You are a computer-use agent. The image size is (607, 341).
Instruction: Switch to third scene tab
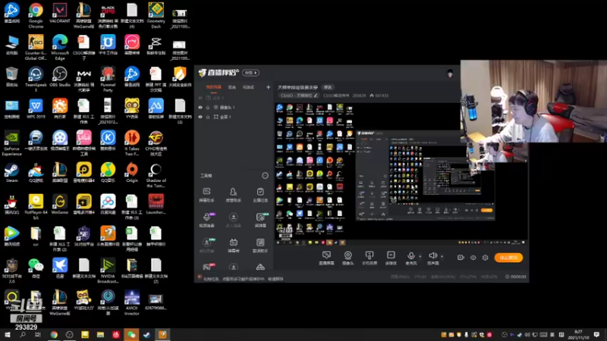pyautogui.click(x=248, y=87)
